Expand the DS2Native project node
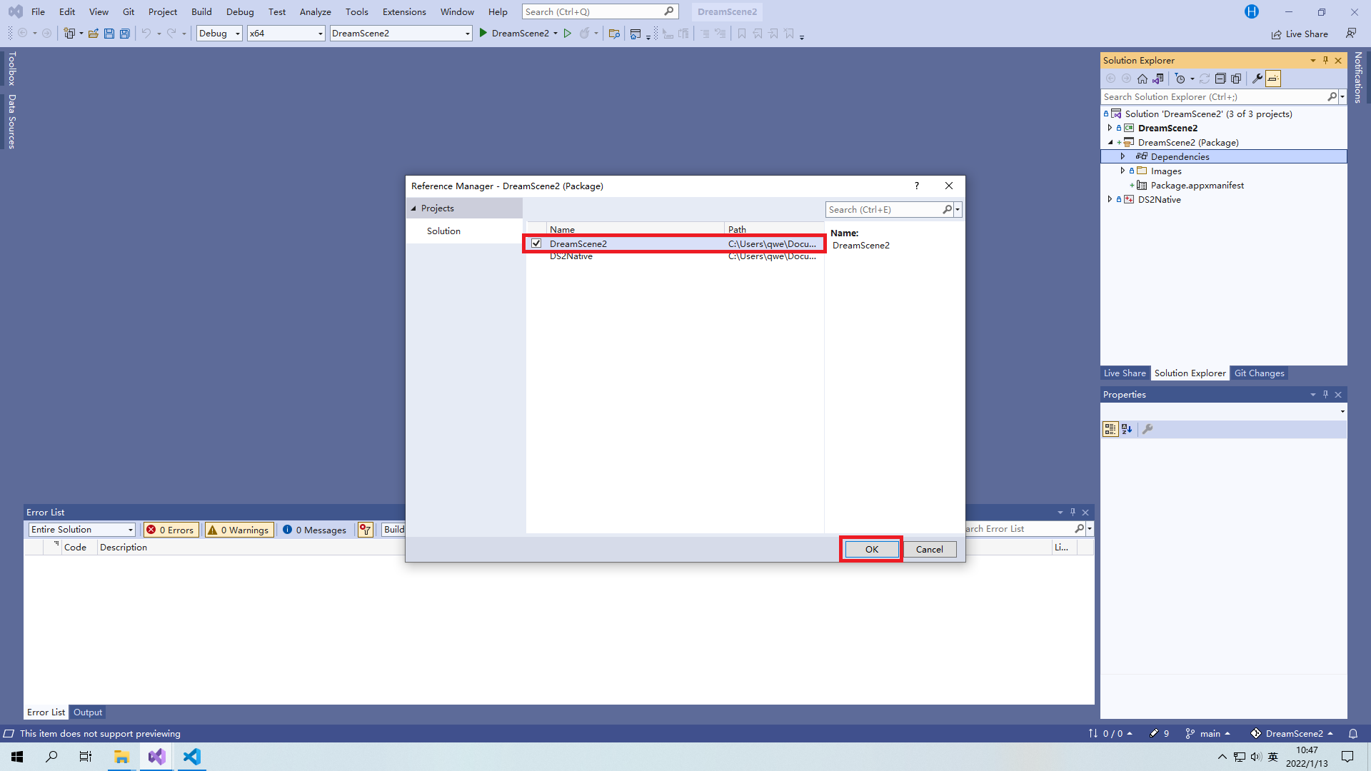This screenshot has height=771, width=1371. 1110,199
